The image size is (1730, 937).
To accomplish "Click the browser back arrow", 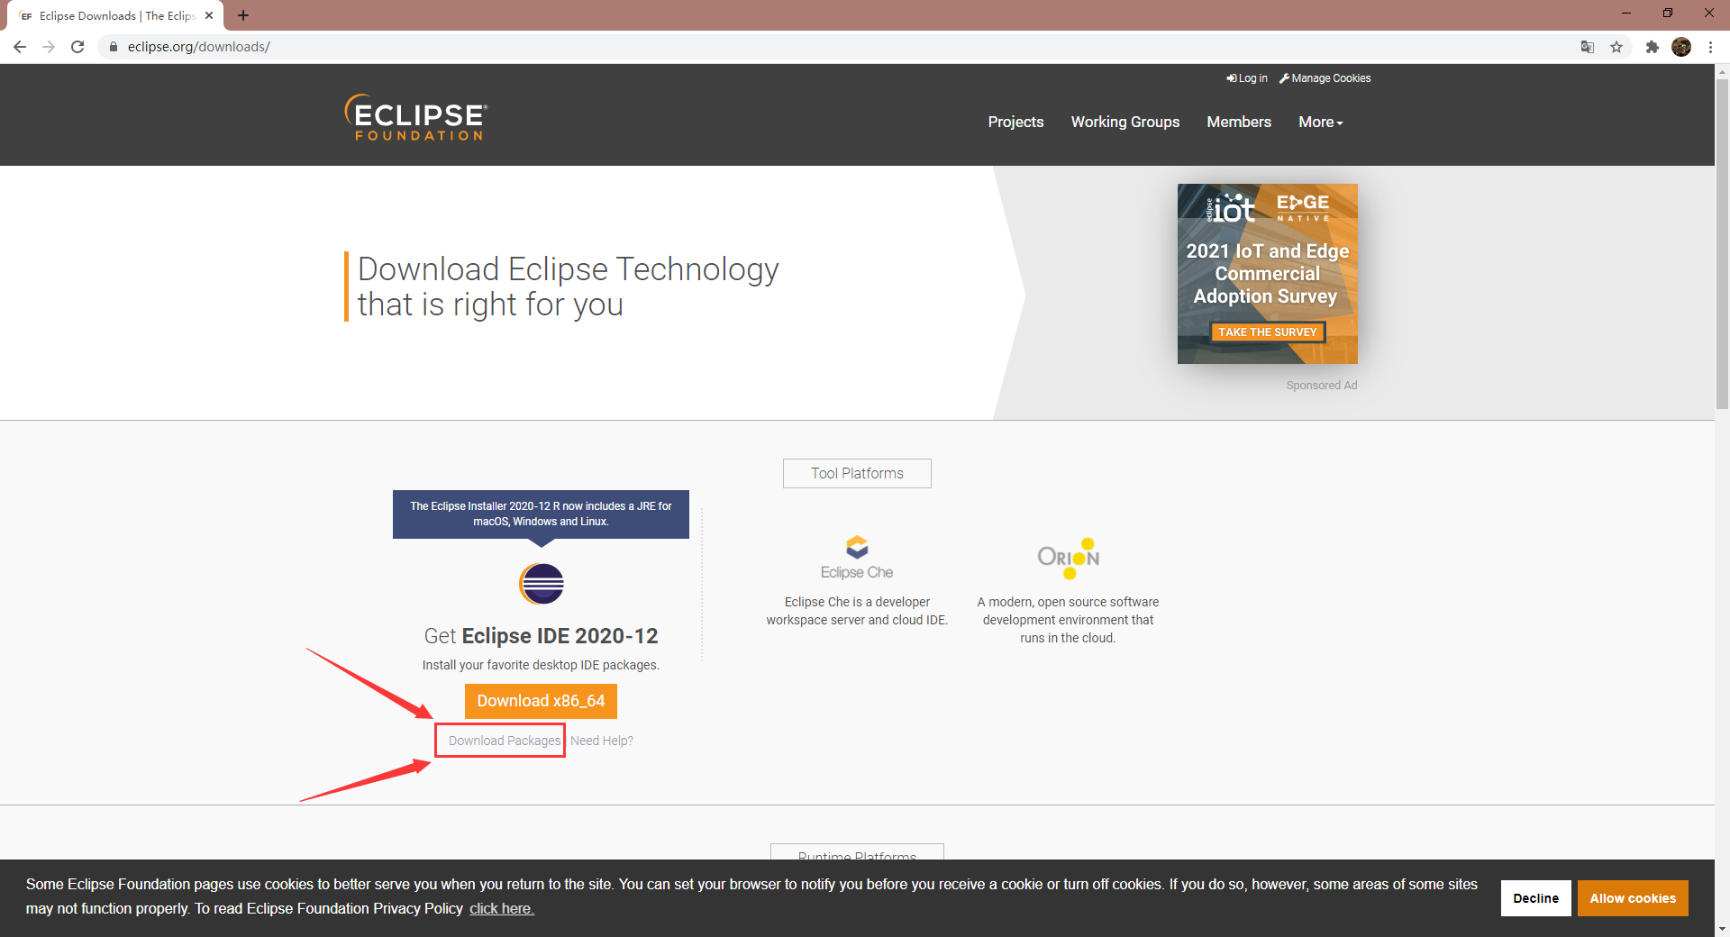I will (20, 47).
